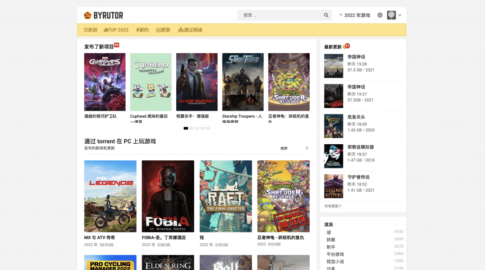Open Shredder's Revenge carousel cover
Viewport: 485px width, 270px height.
coord(289,82)
